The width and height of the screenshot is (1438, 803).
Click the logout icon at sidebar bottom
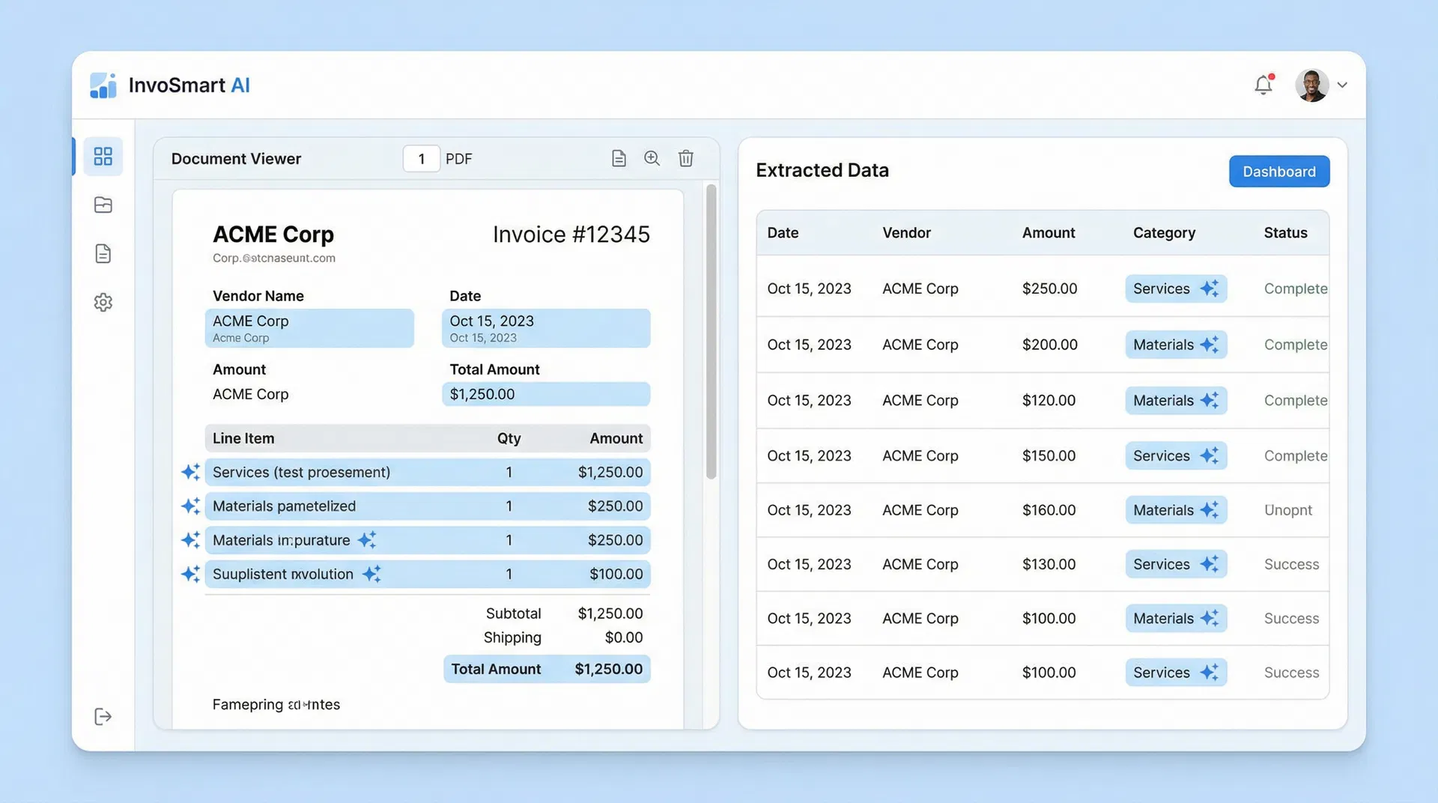tap(103, 717)
